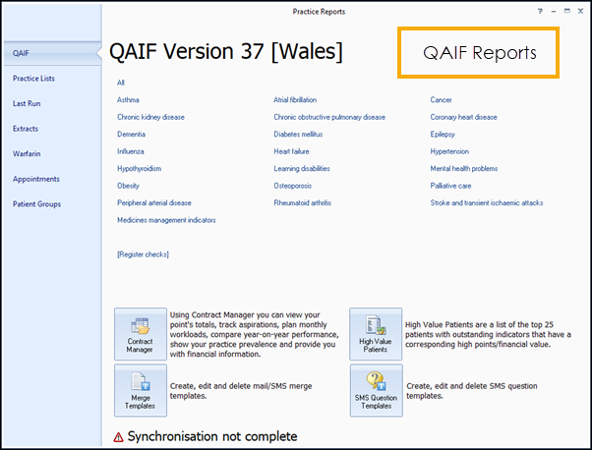Switch to Practice Lists tab

click(33, 78)
